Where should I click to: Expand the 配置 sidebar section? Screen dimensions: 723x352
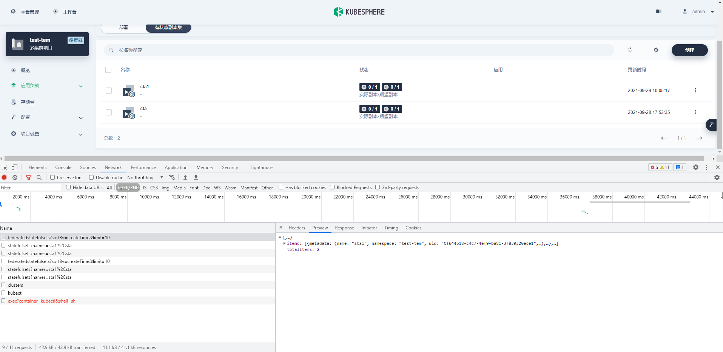point(81,118)
